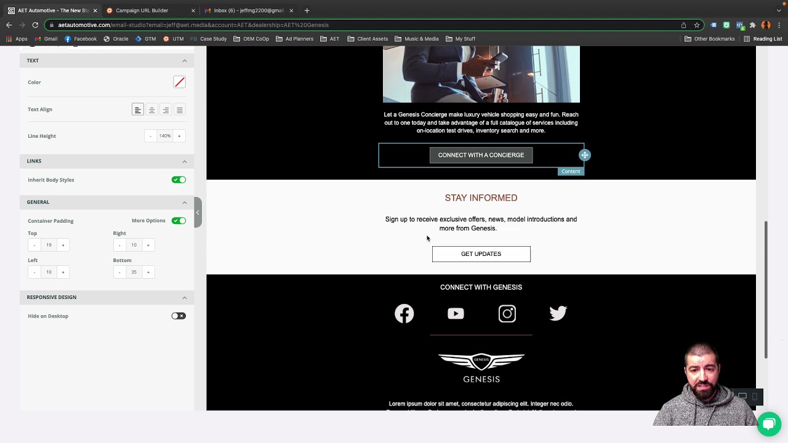
Task: Open the text Color swatch picker
Action: (x=179, y=82)
